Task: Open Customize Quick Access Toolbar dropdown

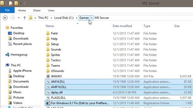Action: [21, 3]
